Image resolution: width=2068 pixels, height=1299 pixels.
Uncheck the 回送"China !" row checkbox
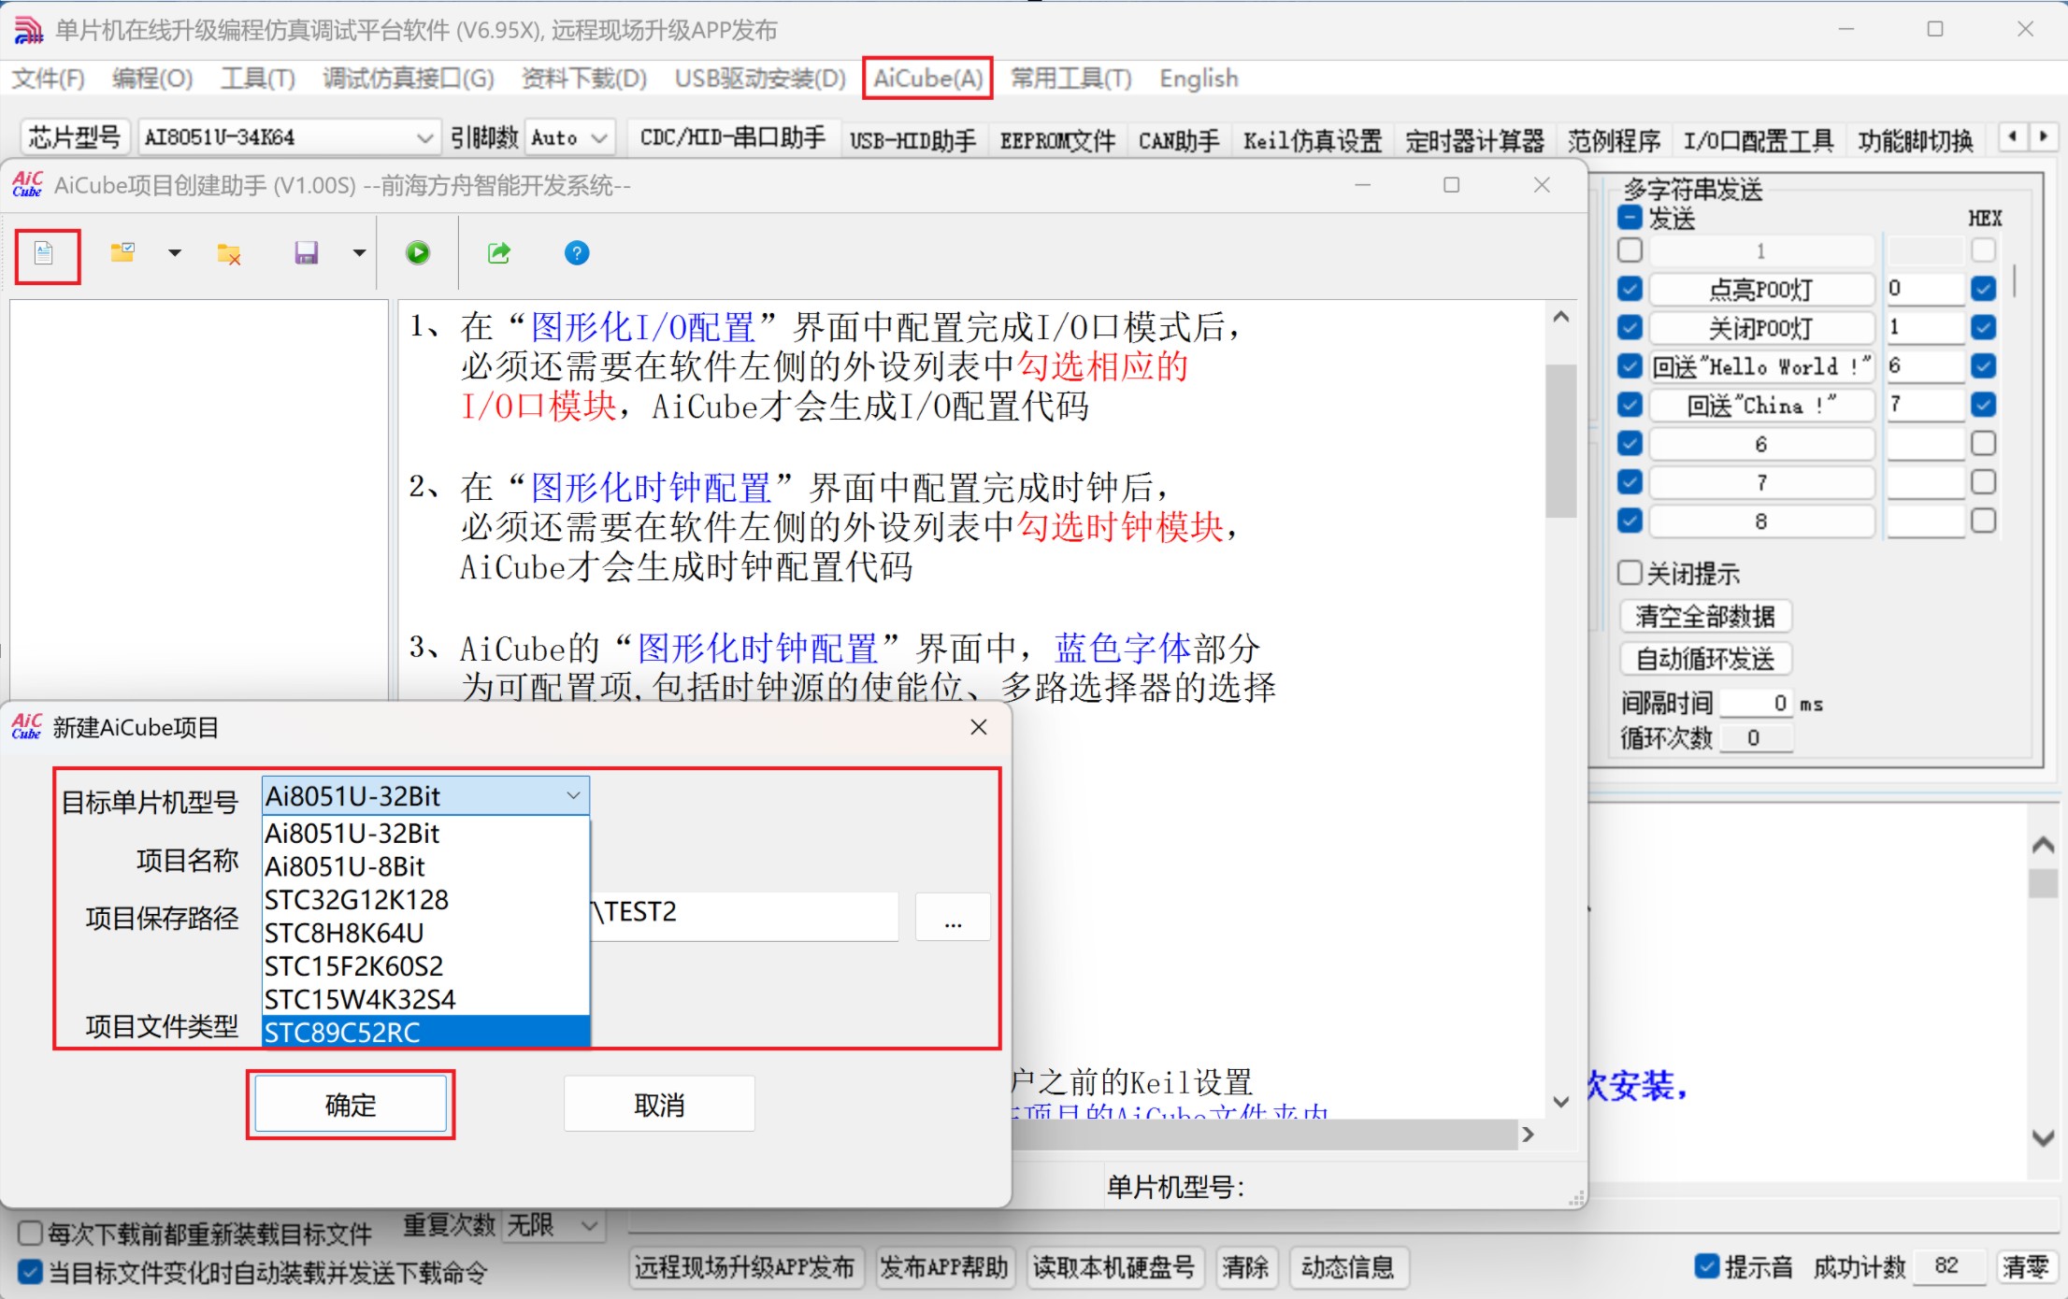(1630, 405)
